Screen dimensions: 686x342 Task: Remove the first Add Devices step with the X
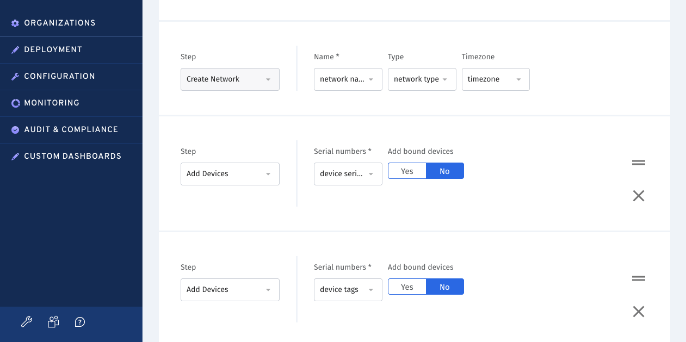638,195
